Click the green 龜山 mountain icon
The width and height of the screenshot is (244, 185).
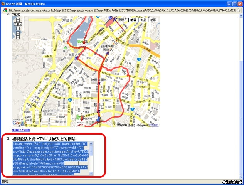click(66, 48)
